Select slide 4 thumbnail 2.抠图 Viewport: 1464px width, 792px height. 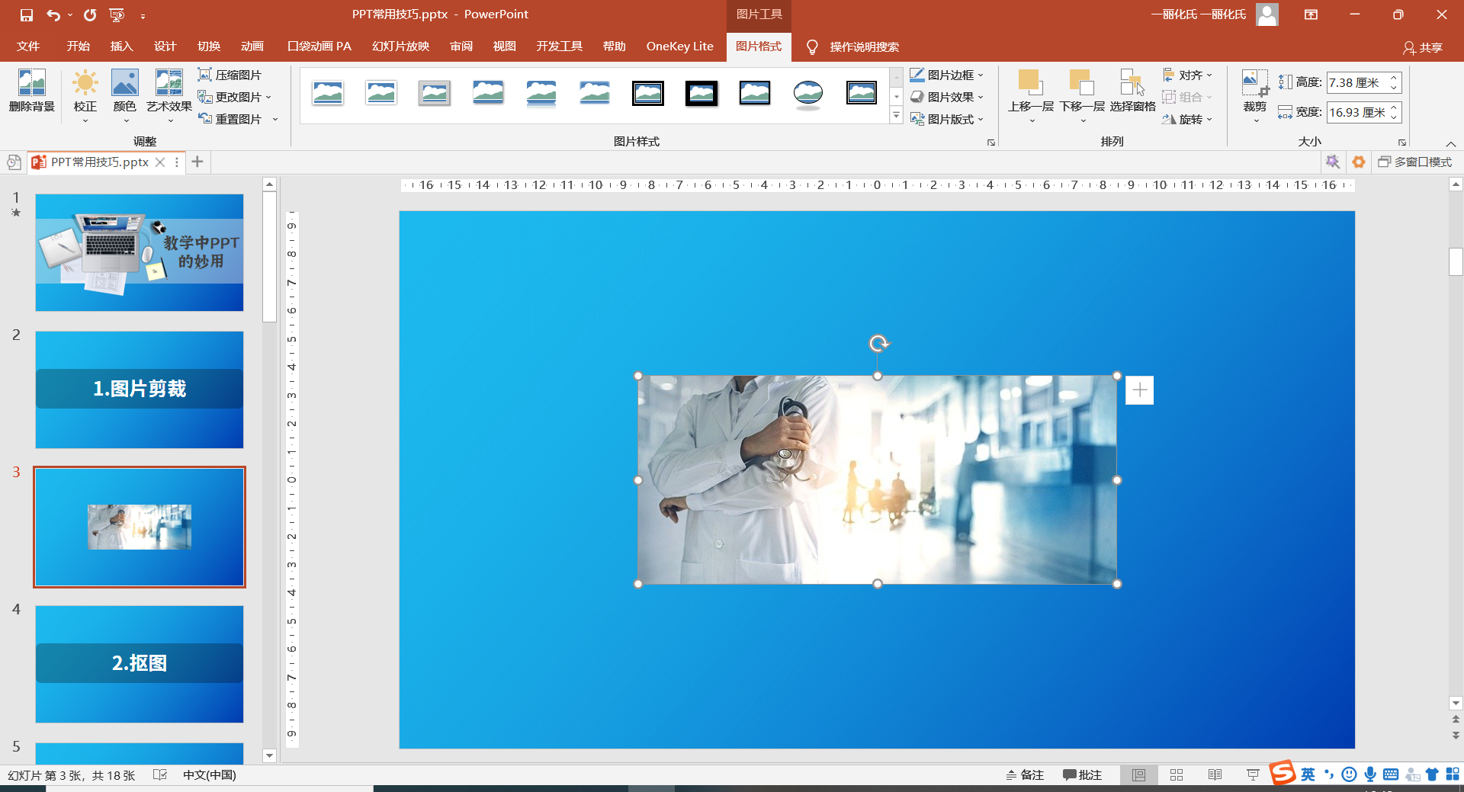[140, 664]
